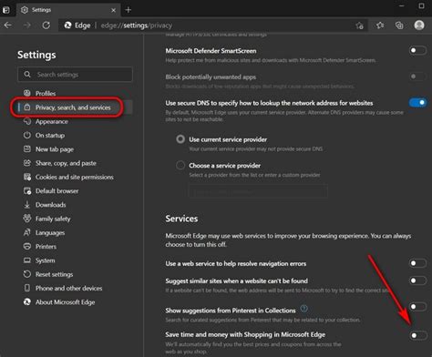Open Share, copy, and paste settings
Viewport: 432px width, 357px height.
(66, 163)
